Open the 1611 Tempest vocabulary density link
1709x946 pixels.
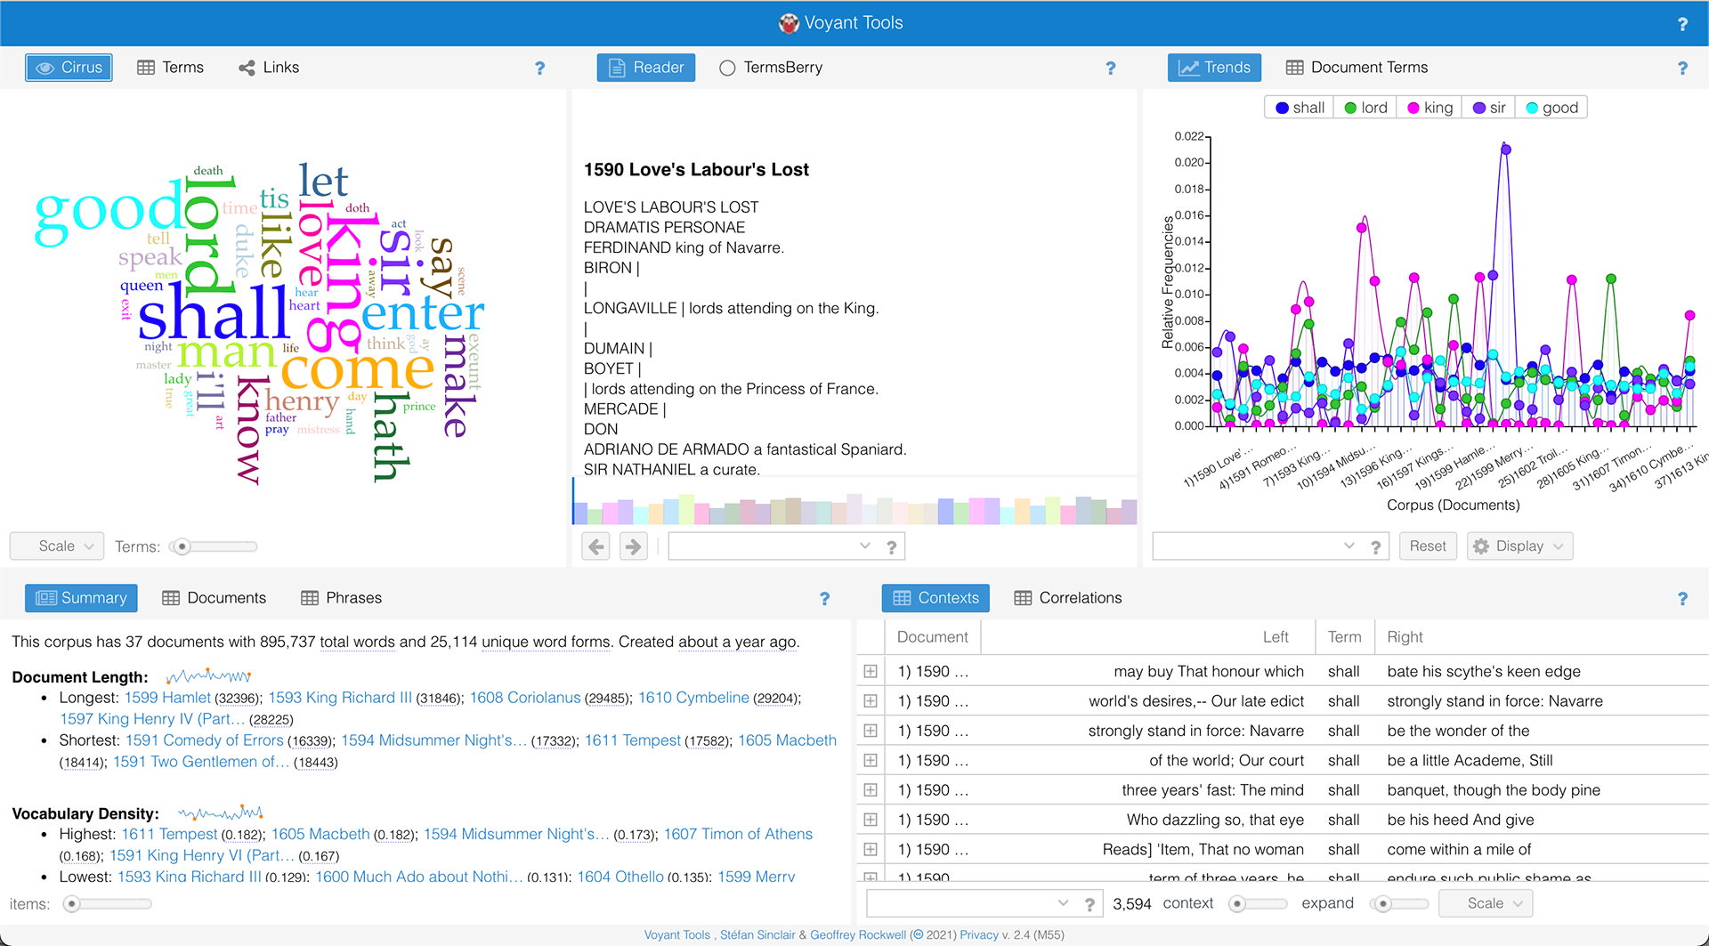169,834
